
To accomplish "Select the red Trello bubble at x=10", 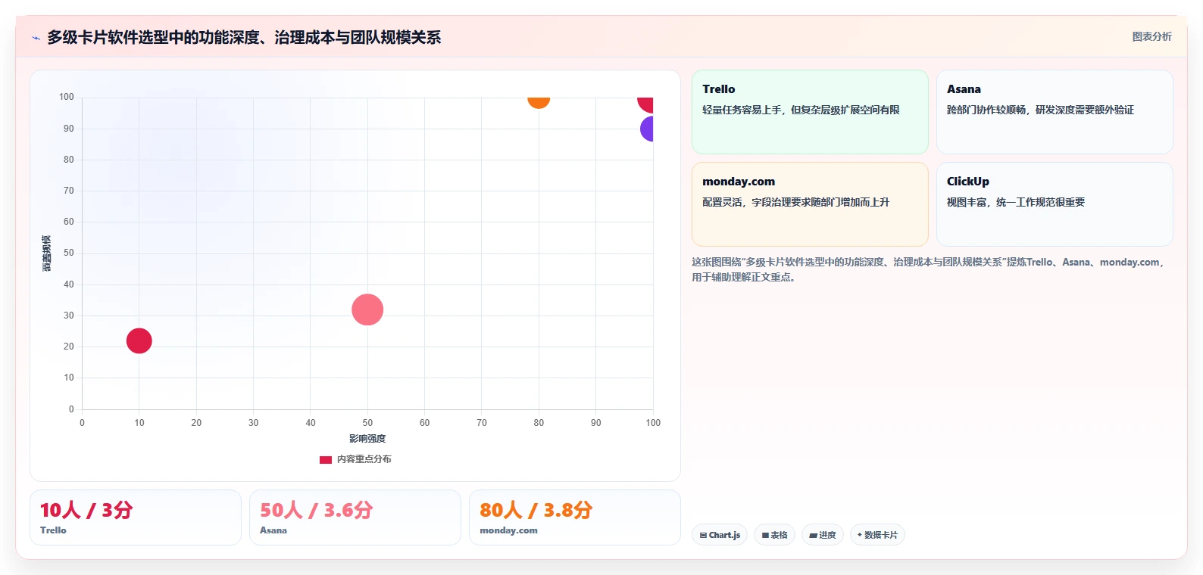I will (139, 340).
